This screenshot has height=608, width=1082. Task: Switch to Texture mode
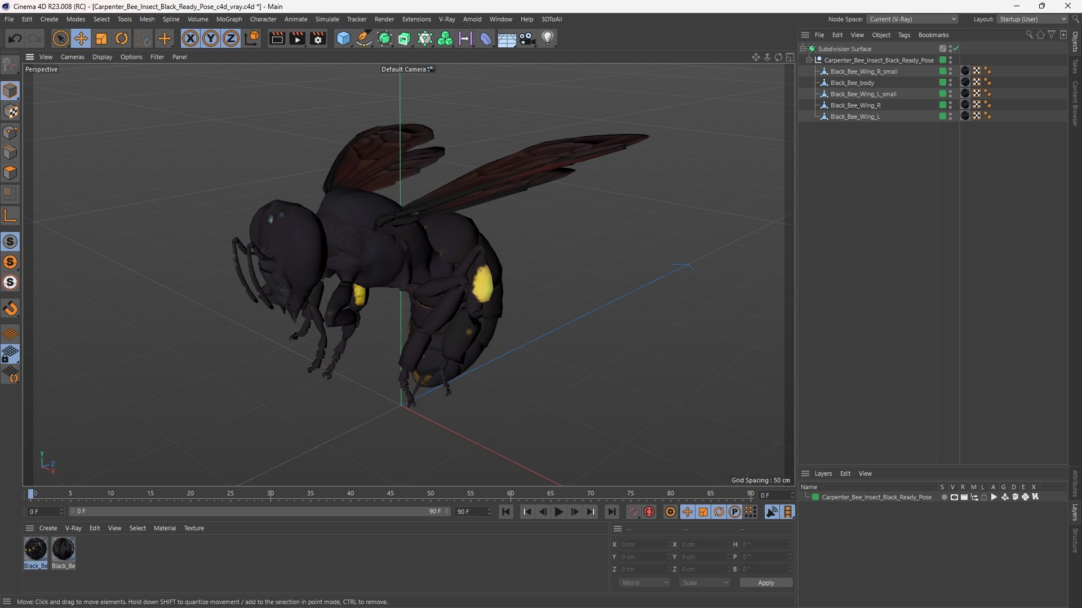pyautogui.click(x=10, y=111)
